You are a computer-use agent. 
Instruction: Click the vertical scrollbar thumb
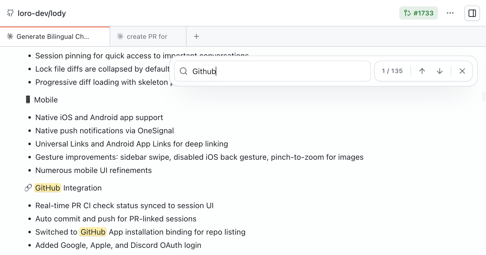(484, 97)
